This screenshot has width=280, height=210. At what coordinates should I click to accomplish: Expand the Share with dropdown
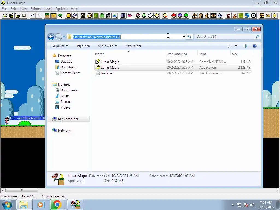[107, 46]
